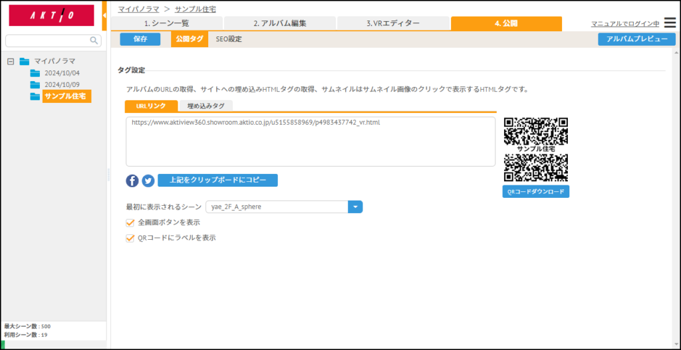The image size is (681, 350).
Task: Toggle 全画面ボタンを表示 checkbox
Action: click(130, 222)
